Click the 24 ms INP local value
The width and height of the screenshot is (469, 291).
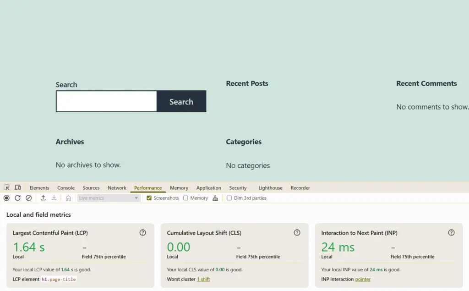click(338, 247)
